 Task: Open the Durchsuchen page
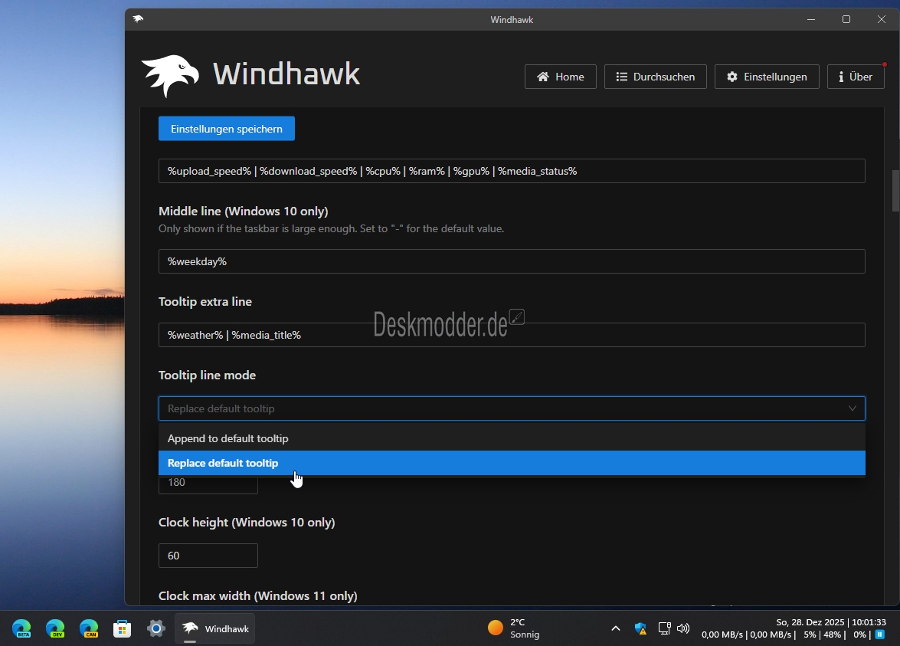tap(656, 77)
